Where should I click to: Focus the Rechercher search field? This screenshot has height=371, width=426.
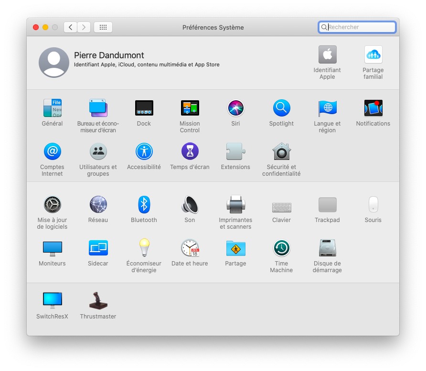(x=357, y=27)
